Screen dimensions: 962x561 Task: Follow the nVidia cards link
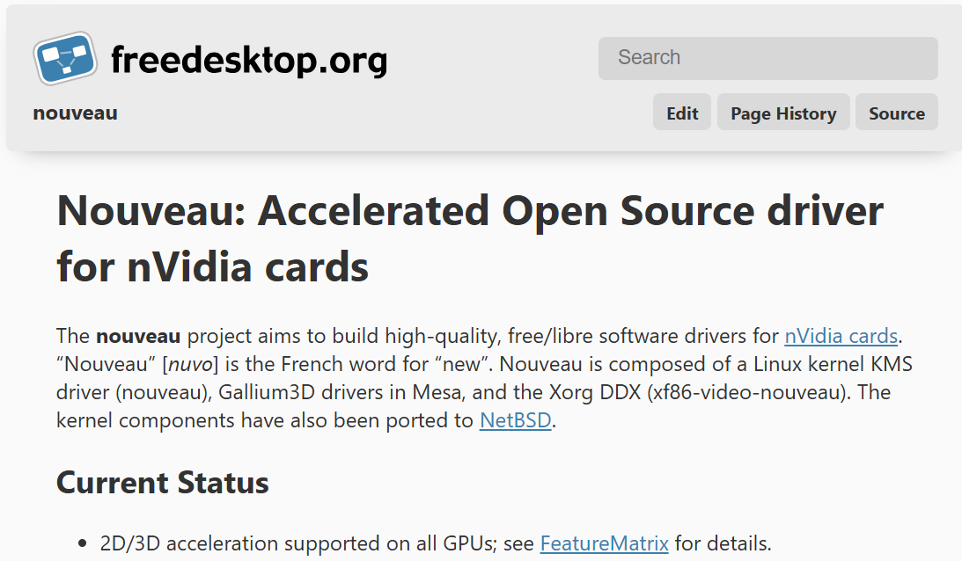click(841, 336)
